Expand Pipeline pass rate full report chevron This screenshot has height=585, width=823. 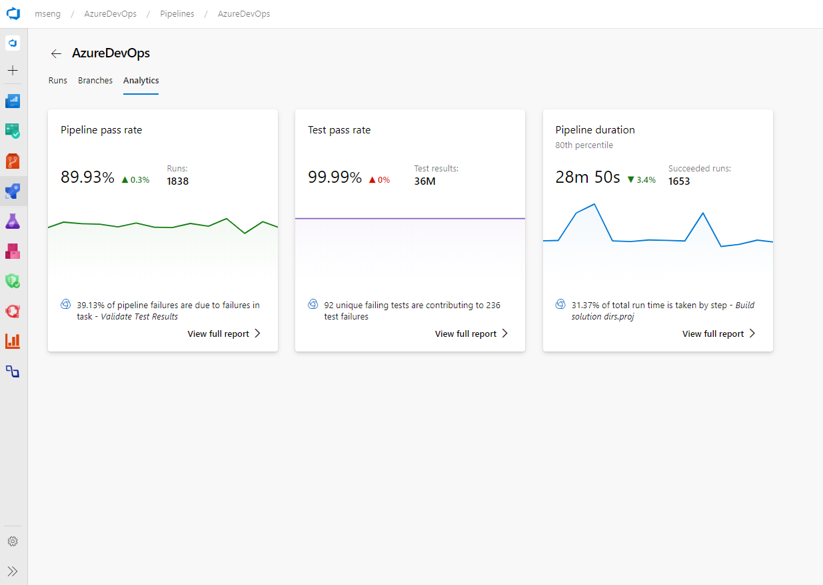point(259,333)
